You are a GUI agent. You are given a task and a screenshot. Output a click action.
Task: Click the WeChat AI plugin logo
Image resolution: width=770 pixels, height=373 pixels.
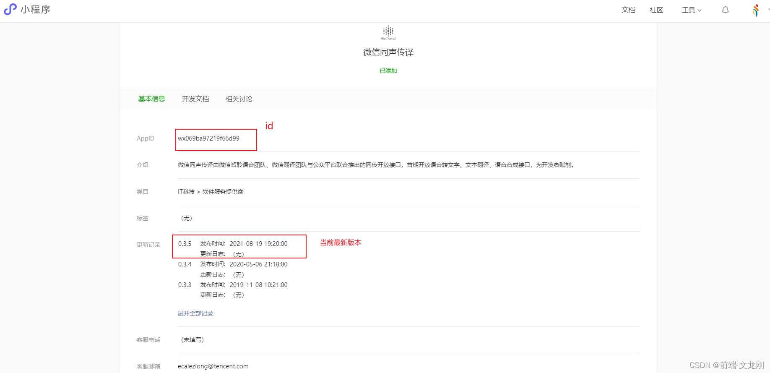388,33
